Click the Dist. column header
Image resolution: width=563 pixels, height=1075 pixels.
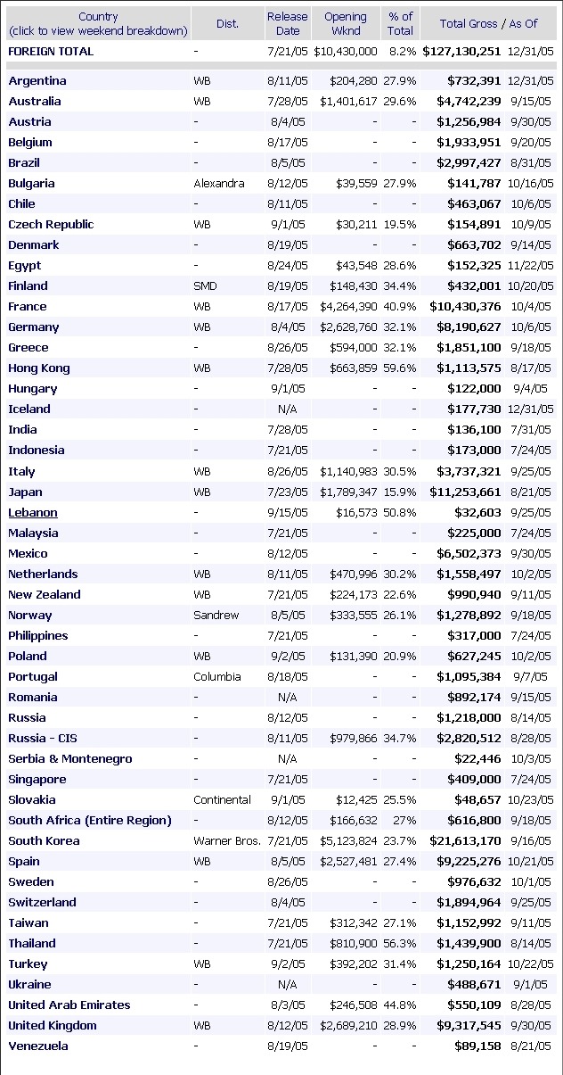[x=227, y=24]
